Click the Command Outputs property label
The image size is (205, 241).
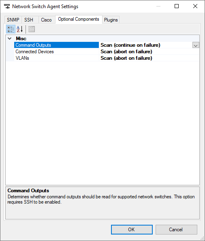pyautogui.click(x=33, y=45)
